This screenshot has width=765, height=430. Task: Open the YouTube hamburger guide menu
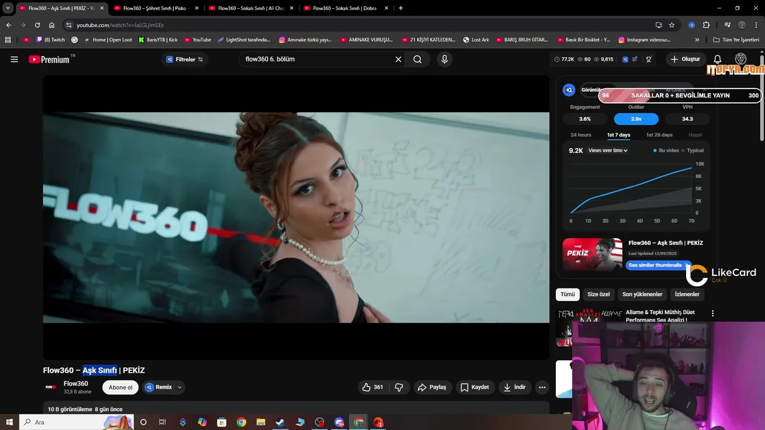click(x=14, y=59)
